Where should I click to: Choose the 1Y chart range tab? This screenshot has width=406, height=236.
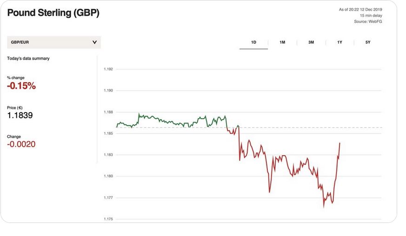click(340, 42)
